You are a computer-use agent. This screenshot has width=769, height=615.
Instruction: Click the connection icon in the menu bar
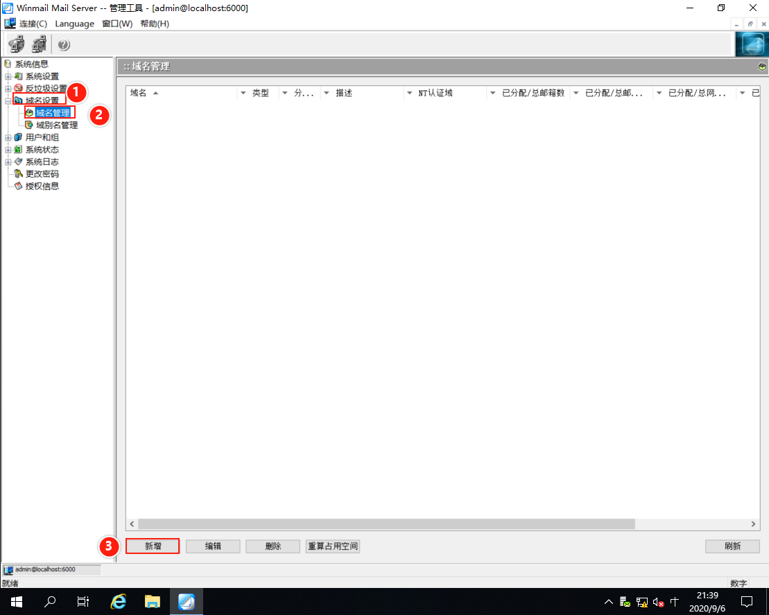(x=10, y=24)
